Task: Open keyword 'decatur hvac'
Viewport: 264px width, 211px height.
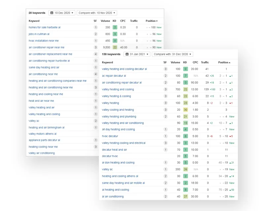Action: (110, 156)
